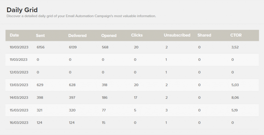
Task: Select the 5,03 CTOR value
Action: click(235, 85)
